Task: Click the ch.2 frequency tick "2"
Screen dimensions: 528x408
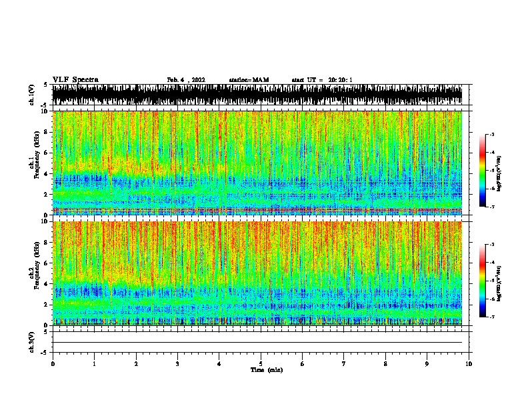Action: 46,304
